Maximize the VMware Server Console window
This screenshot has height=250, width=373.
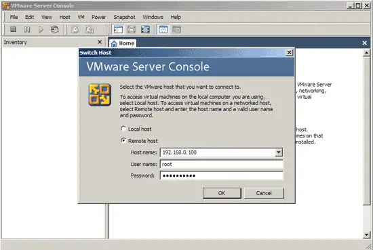(358, 5)
